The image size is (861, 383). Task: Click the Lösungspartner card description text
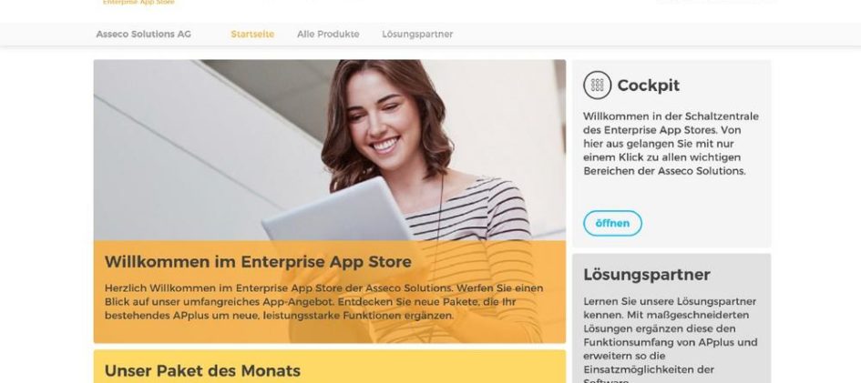(670, 339)
